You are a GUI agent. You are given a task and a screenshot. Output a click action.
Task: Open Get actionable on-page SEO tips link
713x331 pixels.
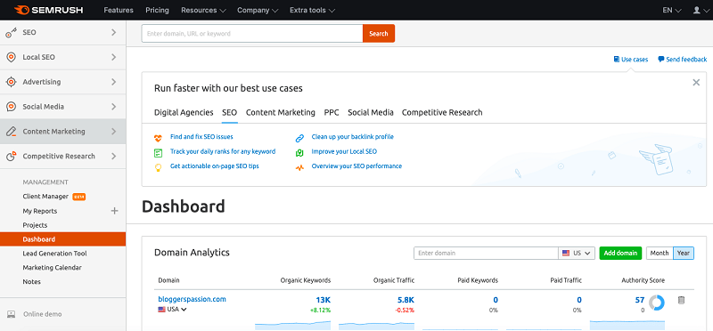tap(215, 166)
